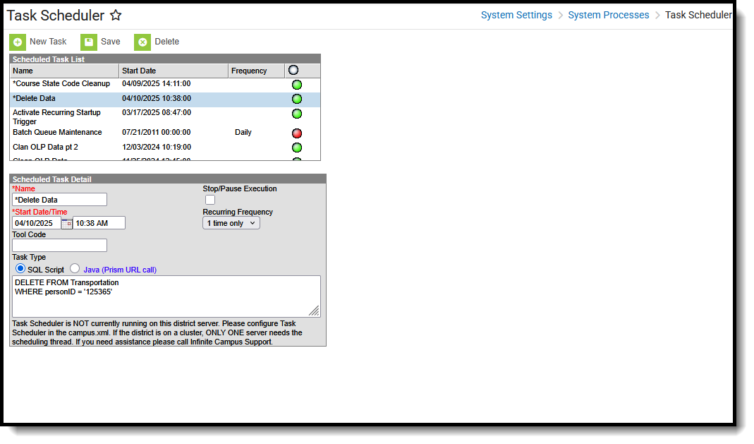Click start date 04/09/2025 14:11:00
This screenshot has height=444, width=754.
coord(157,84)
